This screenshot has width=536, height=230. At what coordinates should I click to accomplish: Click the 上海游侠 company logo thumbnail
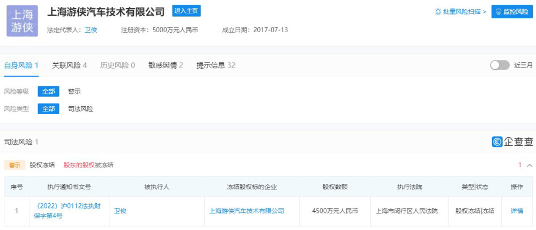coord(22,21)
